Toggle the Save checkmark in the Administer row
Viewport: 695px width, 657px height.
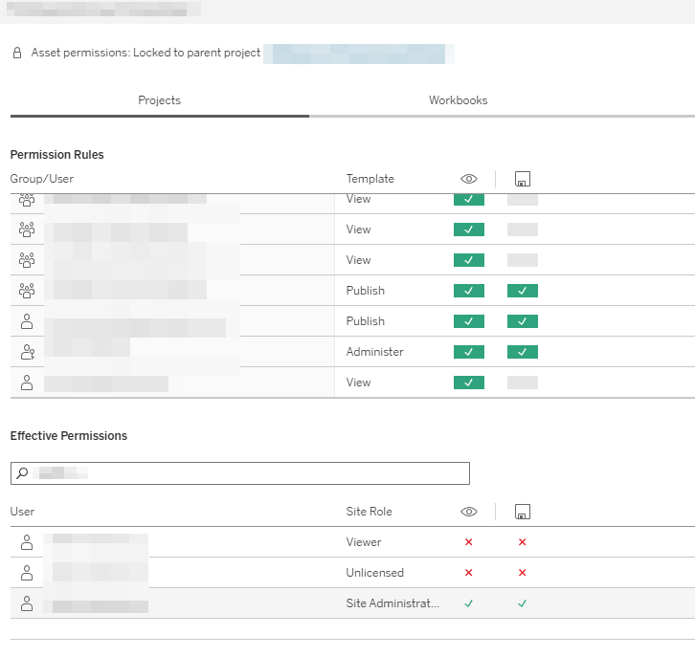click(x=523, y=352)
